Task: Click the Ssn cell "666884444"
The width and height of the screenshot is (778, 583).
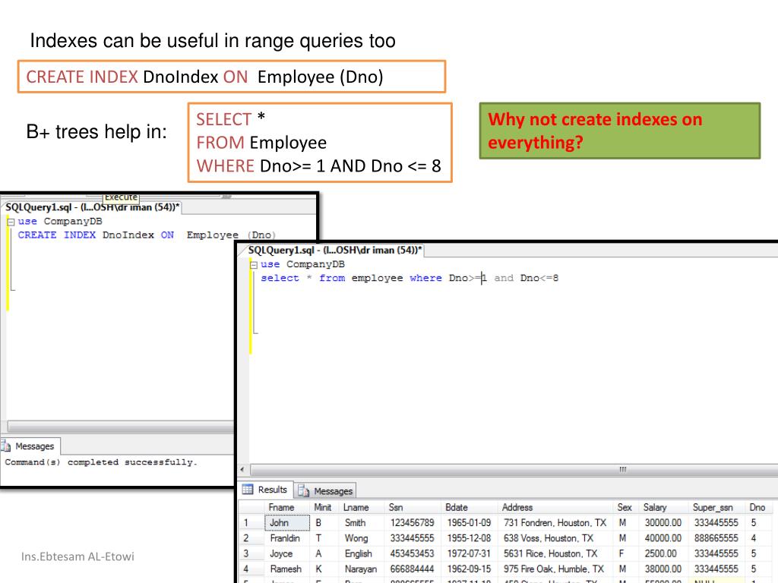Action: pos(413,569)
